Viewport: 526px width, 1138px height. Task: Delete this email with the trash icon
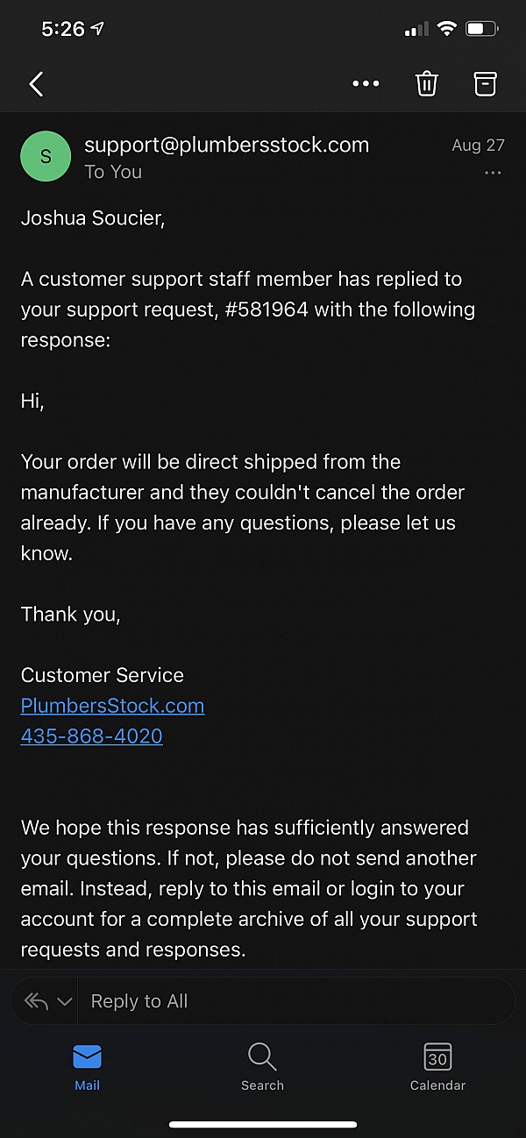(427, 84)
